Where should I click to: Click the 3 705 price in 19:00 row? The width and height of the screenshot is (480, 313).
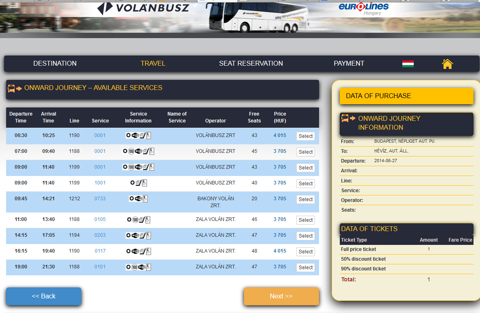[280, 267]
